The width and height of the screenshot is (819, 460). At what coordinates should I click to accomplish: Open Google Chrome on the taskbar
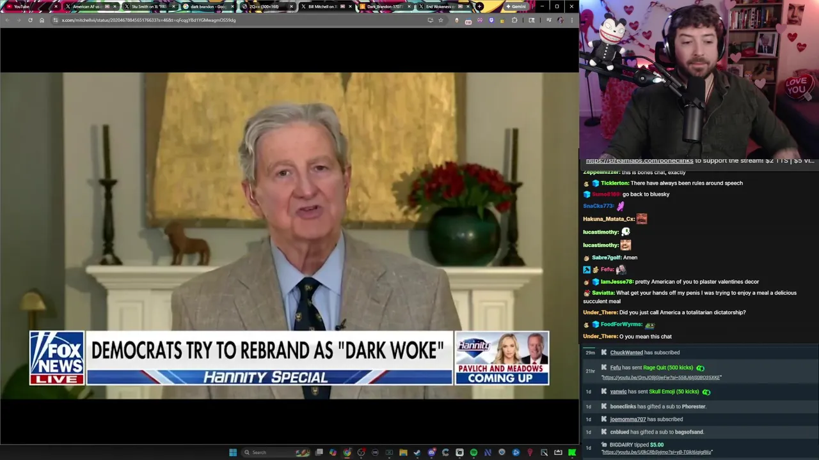(x=347, y=452)
